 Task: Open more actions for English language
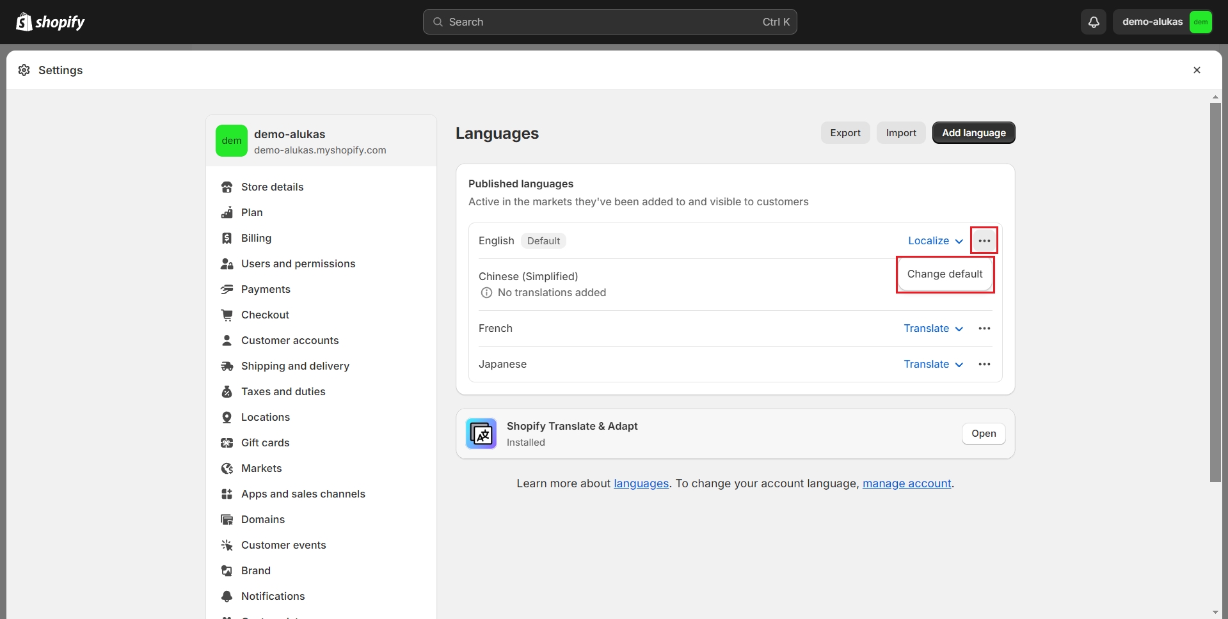[x=984, y=241]
